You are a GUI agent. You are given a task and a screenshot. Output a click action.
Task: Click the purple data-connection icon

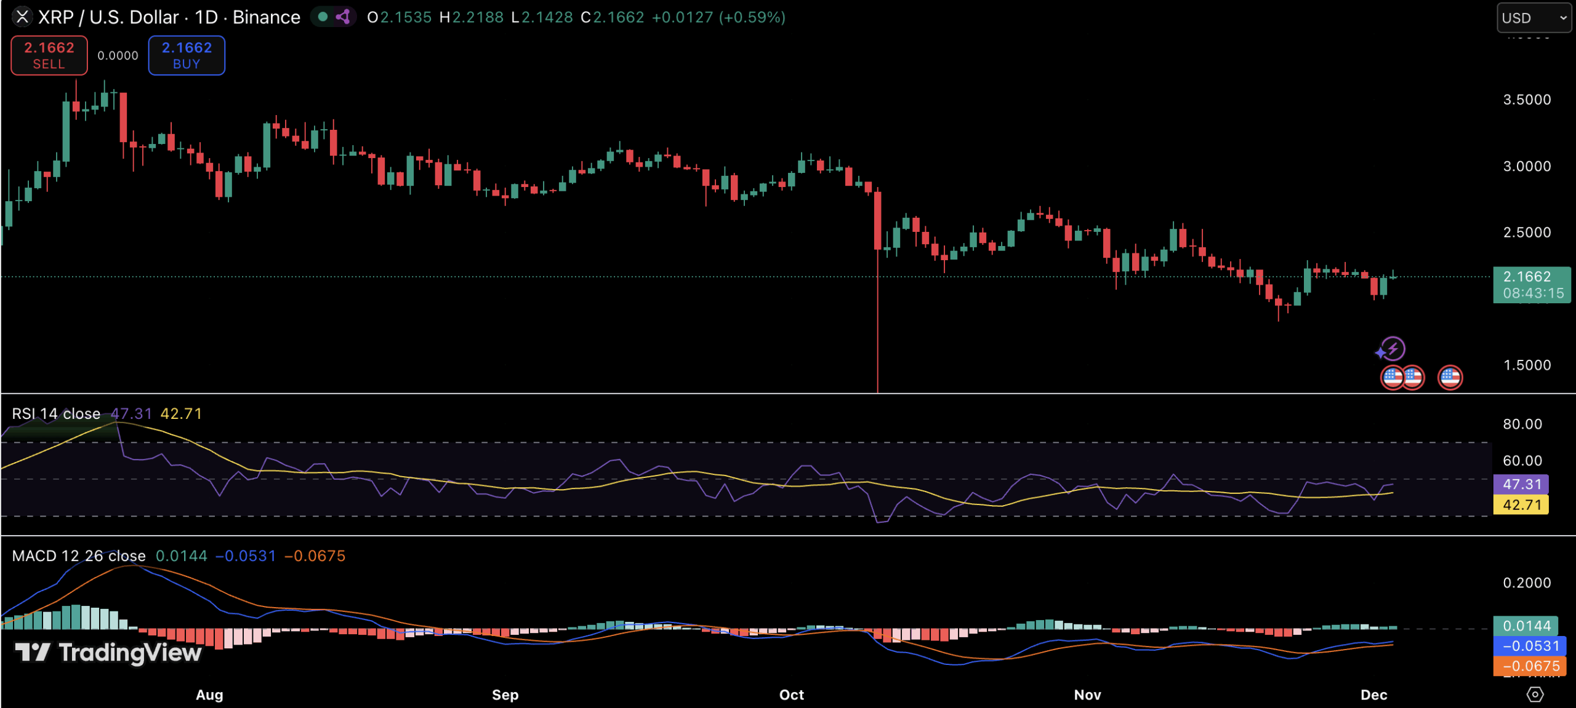click(x=344, y=17)
